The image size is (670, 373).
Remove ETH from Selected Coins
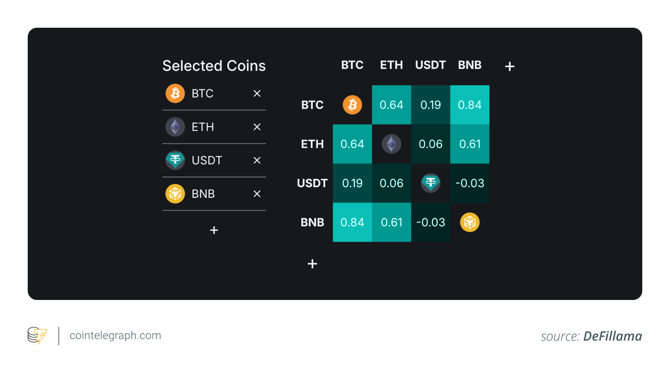pos(257,127)
